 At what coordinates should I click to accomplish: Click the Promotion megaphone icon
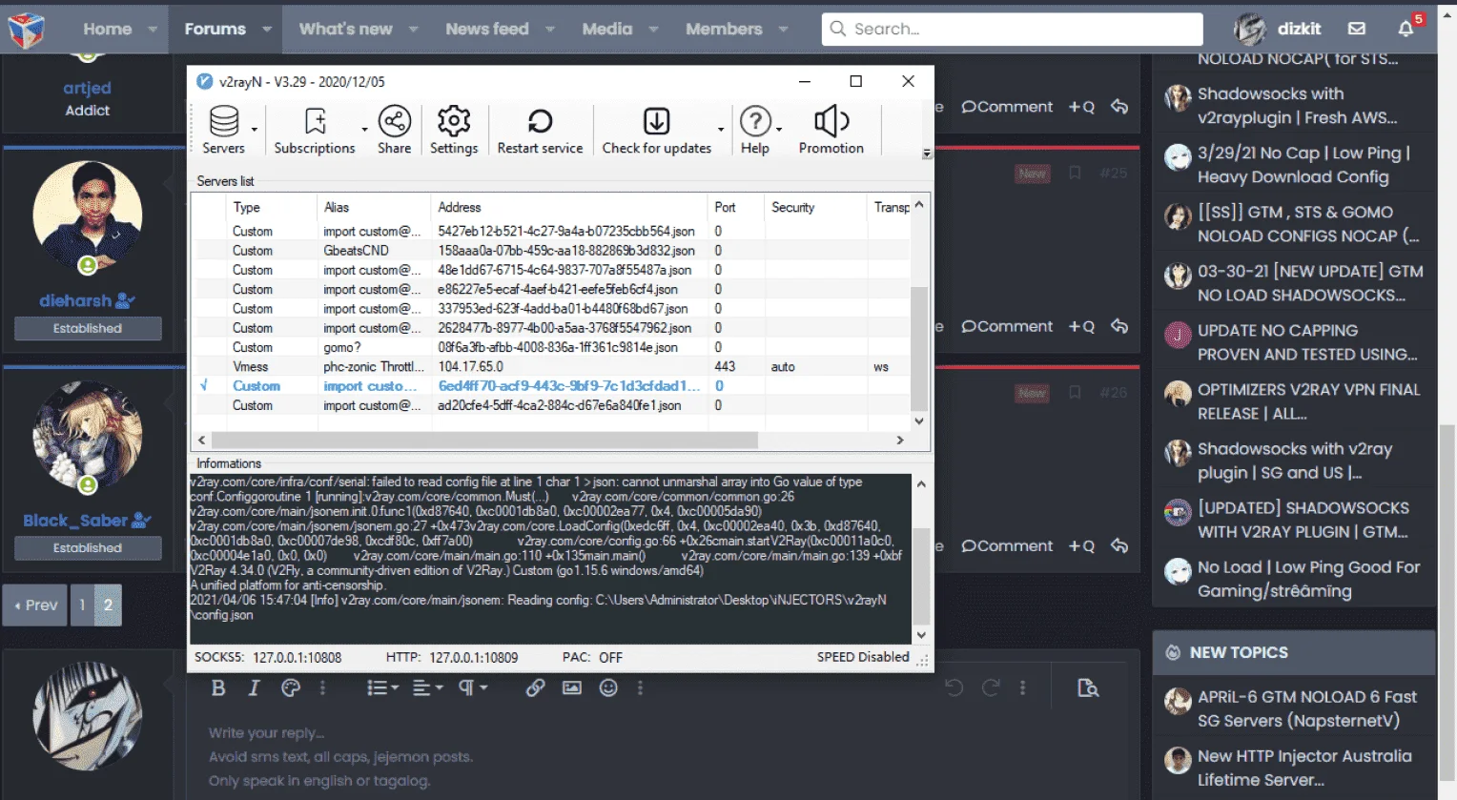coord(831,122)
